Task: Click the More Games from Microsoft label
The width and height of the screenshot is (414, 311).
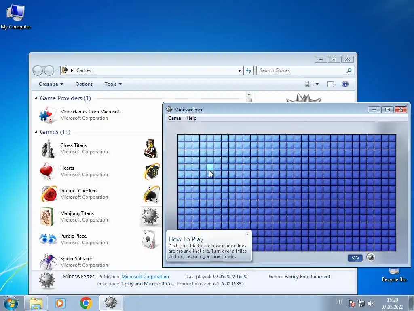Action: 90,112
